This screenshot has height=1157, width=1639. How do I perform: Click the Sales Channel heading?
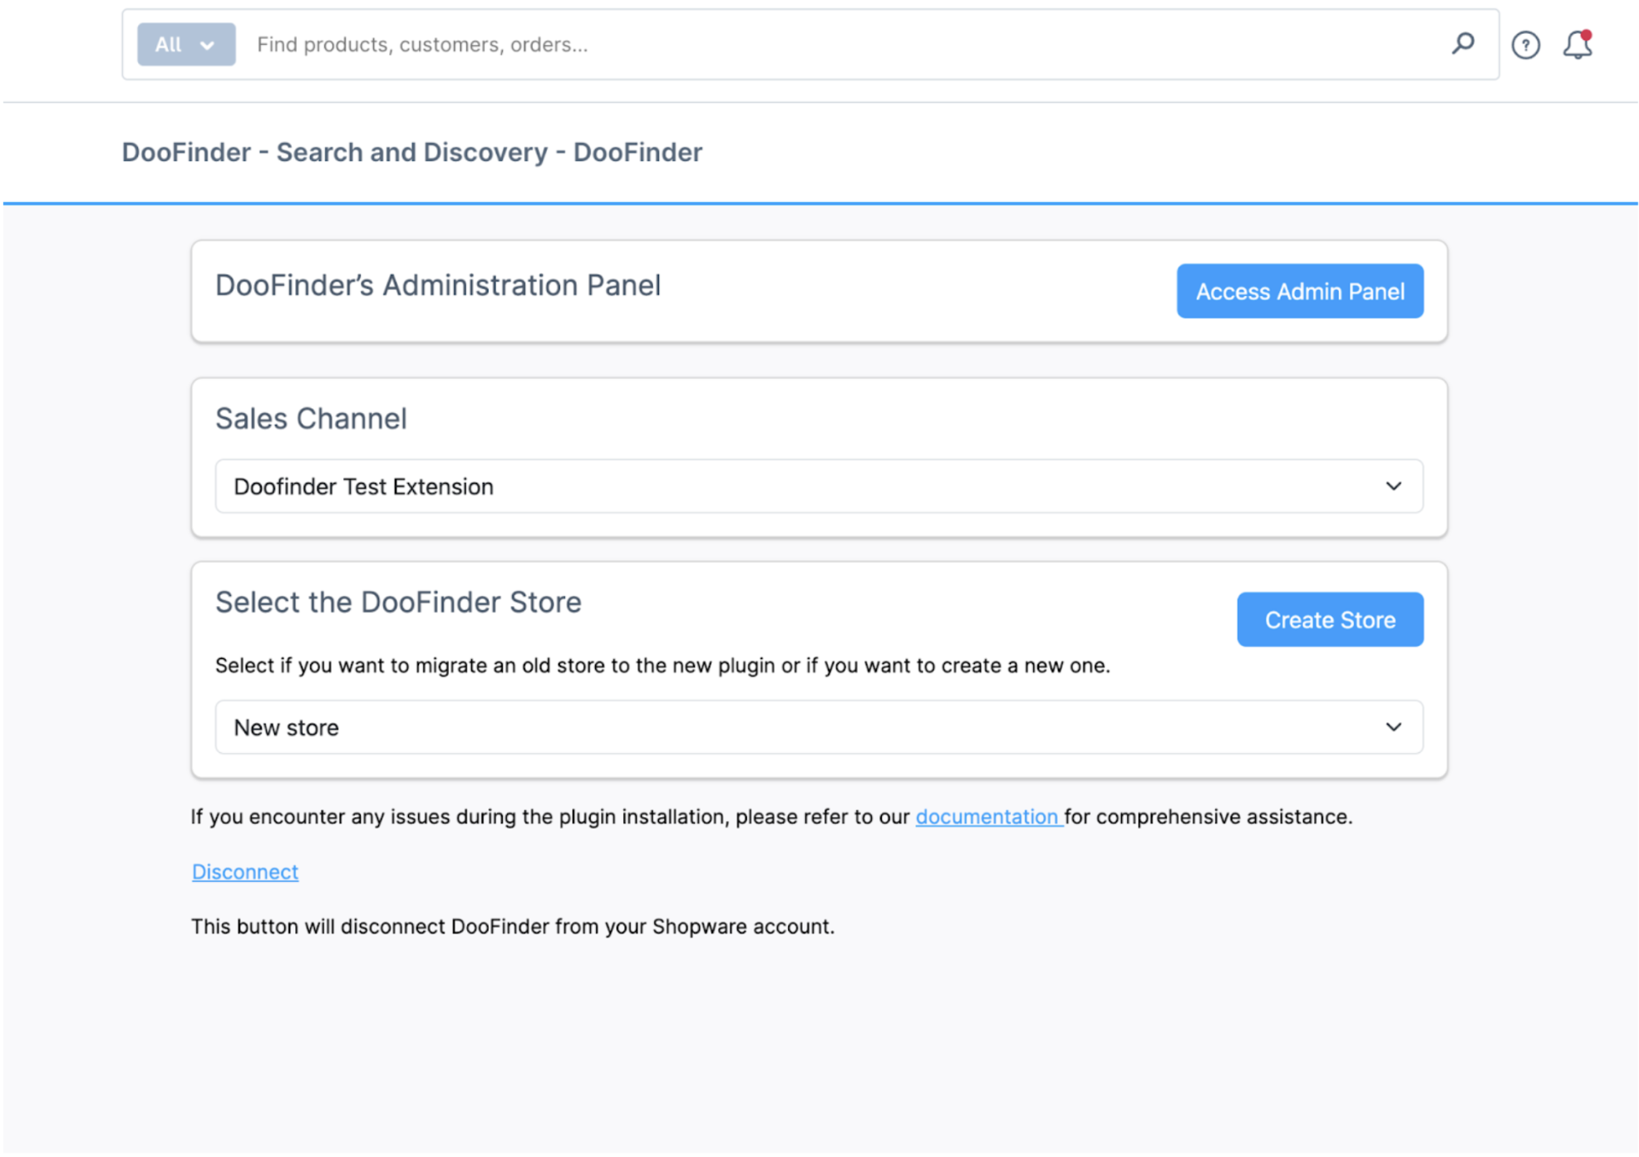pos(311,418)
